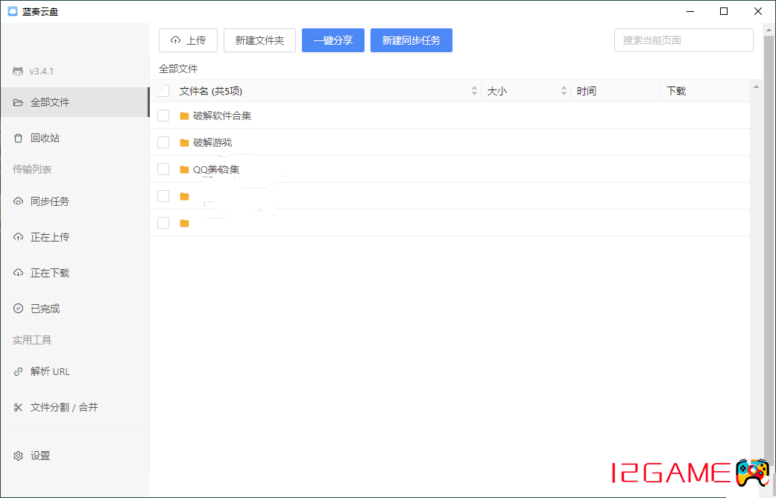Click the blue 新建同步任务 button
776x498 pixels.
411,40
